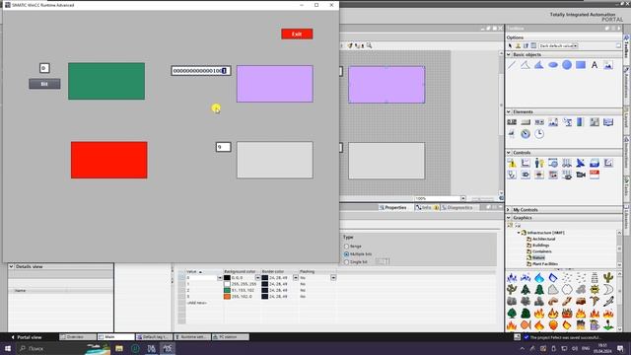
Task: Pick the I/O field element
Action: (512, 122)
